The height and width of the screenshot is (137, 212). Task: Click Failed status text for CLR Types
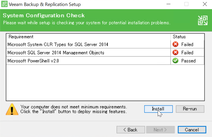pyautogui.click(x=187, y=44)
